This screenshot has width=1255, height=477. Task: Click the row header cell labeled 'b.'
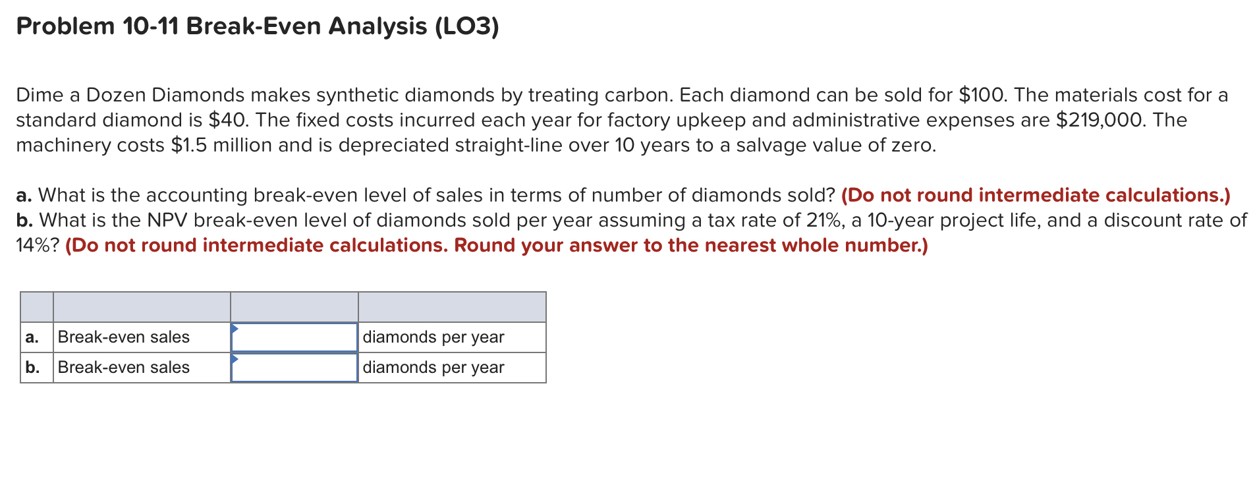point(33,367)
